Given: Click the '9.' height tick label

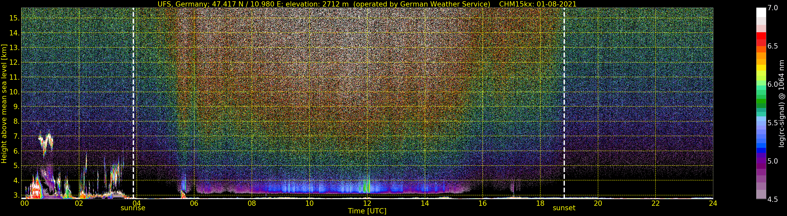Looking at the screenshot, I should click(x=17, y=107).
